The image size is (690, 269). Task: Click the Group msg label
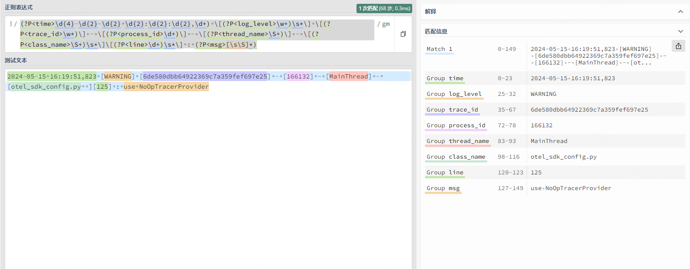click(443, 188)
